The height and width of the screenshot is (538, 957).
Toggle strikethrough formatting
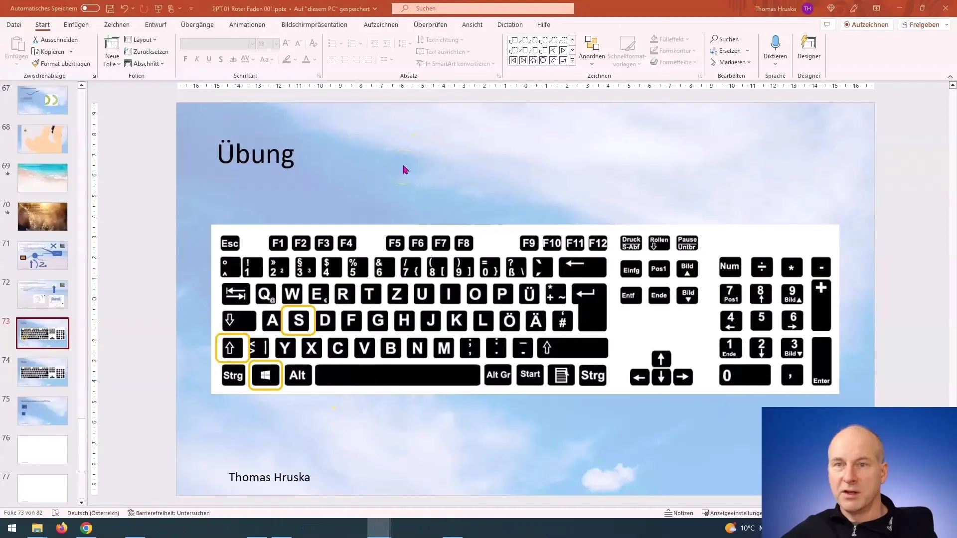coord(233,59)
